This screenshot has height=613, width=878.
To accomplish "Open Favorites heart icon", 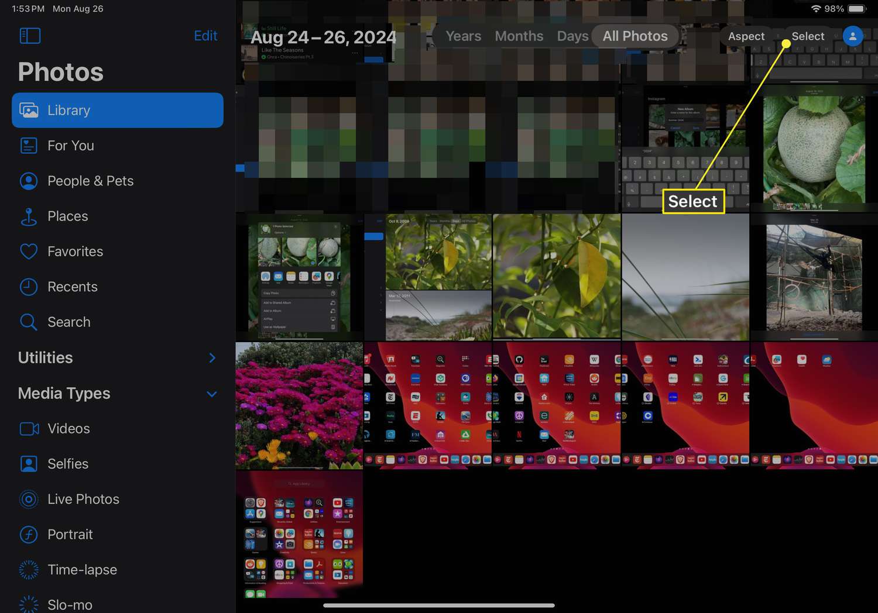I will (x=29, y=252).
